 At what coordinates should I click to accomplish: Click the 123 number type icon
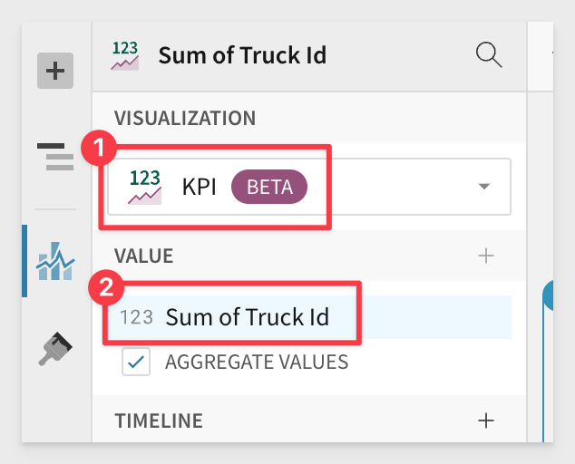click(x=136, y=317)
